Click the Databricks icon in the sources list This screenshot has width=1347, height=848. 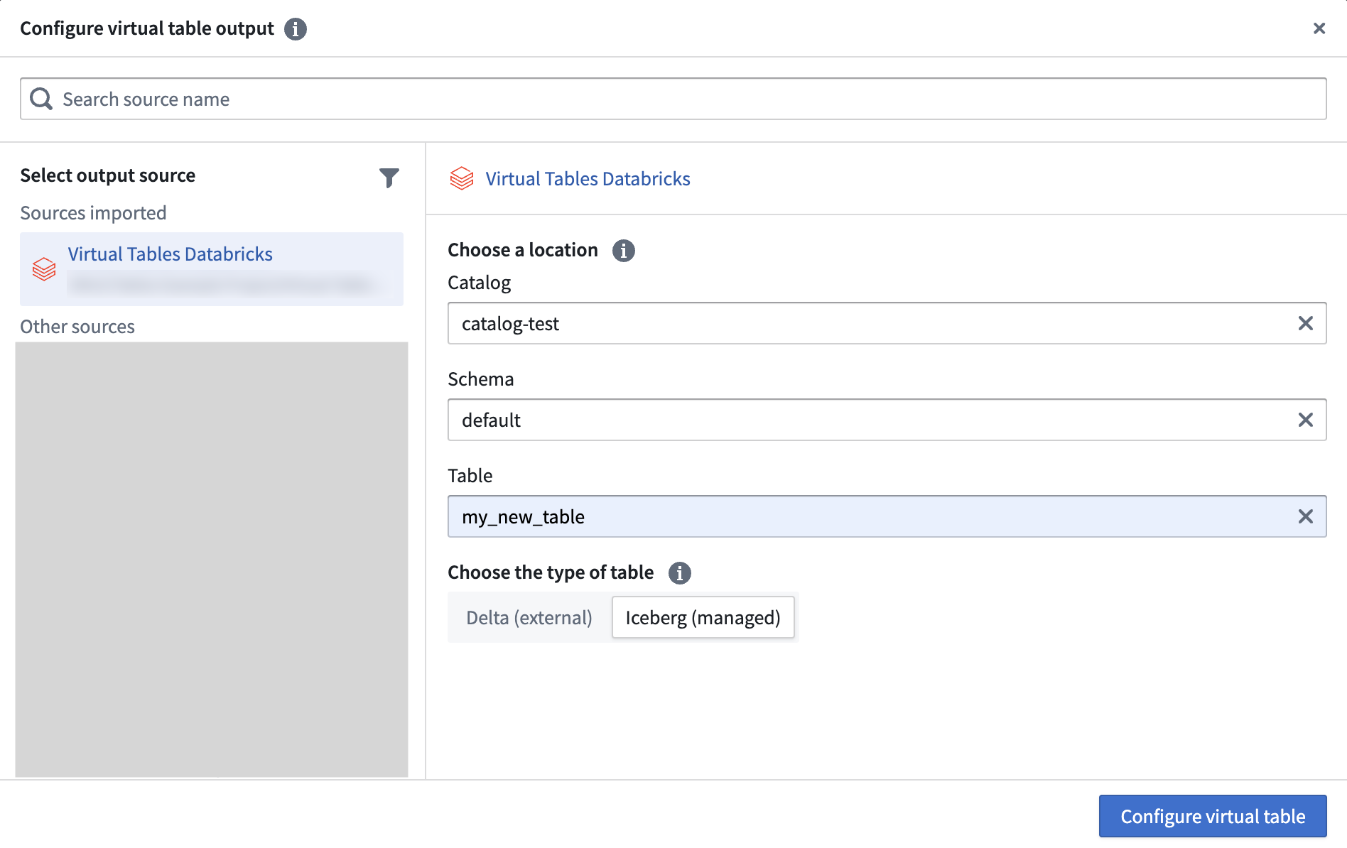pyautogui.click(x=44, y=269)
